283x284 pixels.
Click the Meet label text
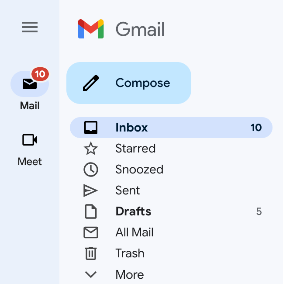(x=30, y=162)
